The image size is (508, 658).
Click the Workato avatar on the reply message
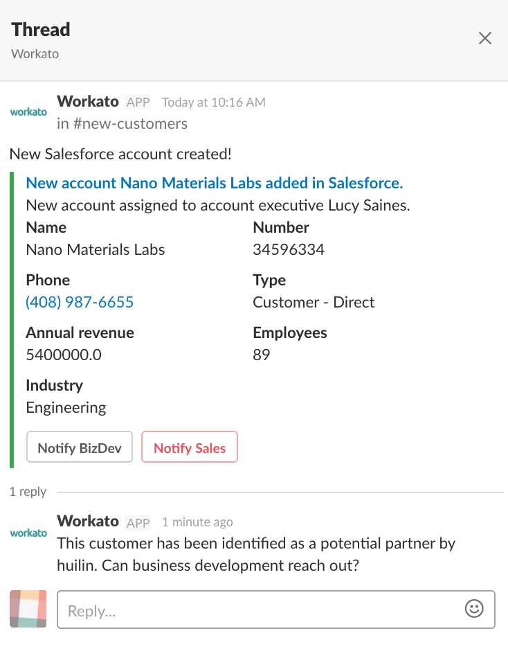pyautogui.click(x=28, y=532)
